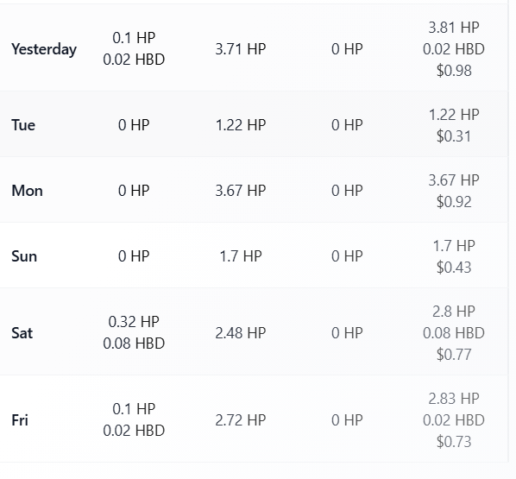Screen dimensions: 516x479
Task: Click the $0.43 total for Sun
Action: coord(454,267)
